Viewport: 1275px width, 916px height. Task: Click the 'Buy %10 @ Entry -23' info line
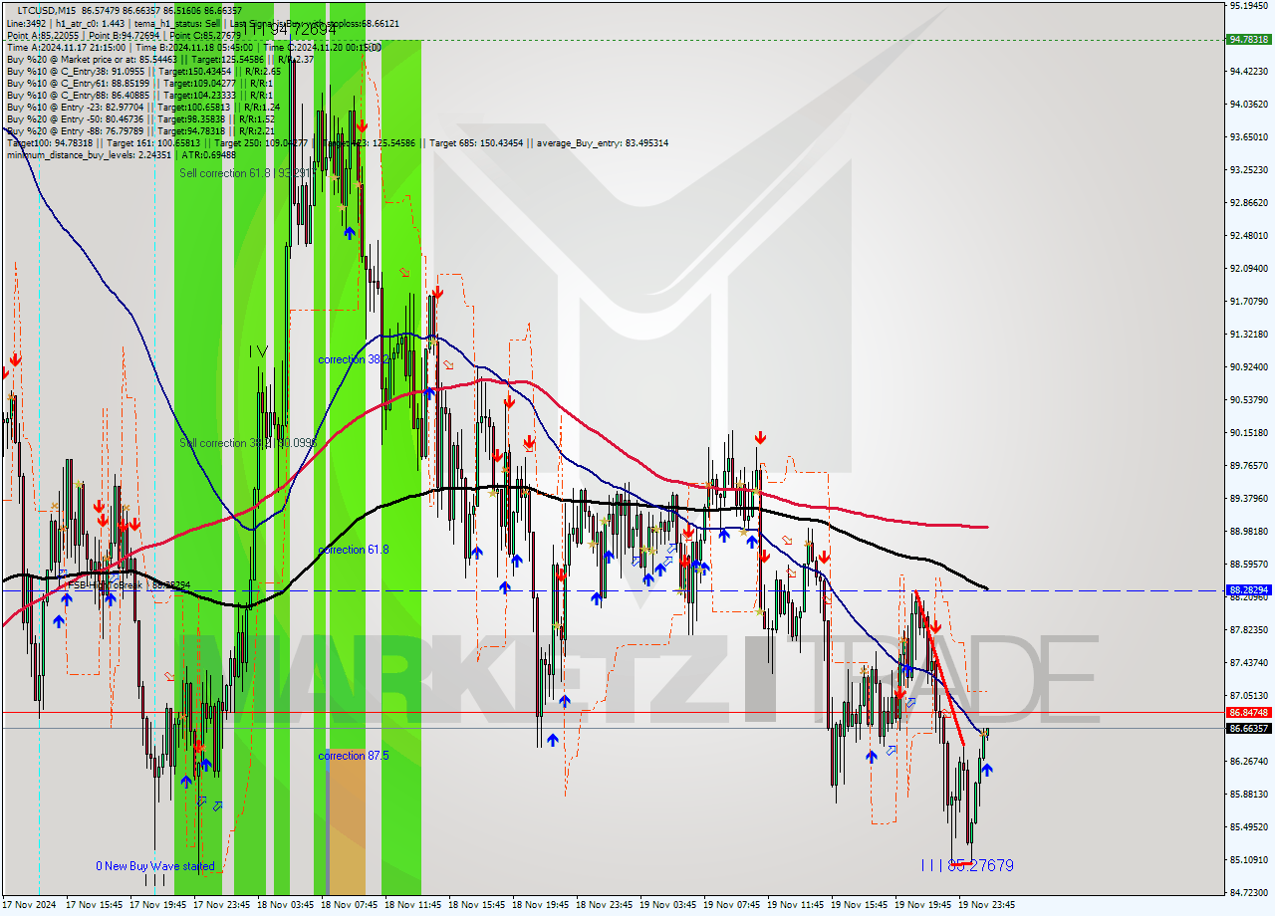click(x=143, y=107)
